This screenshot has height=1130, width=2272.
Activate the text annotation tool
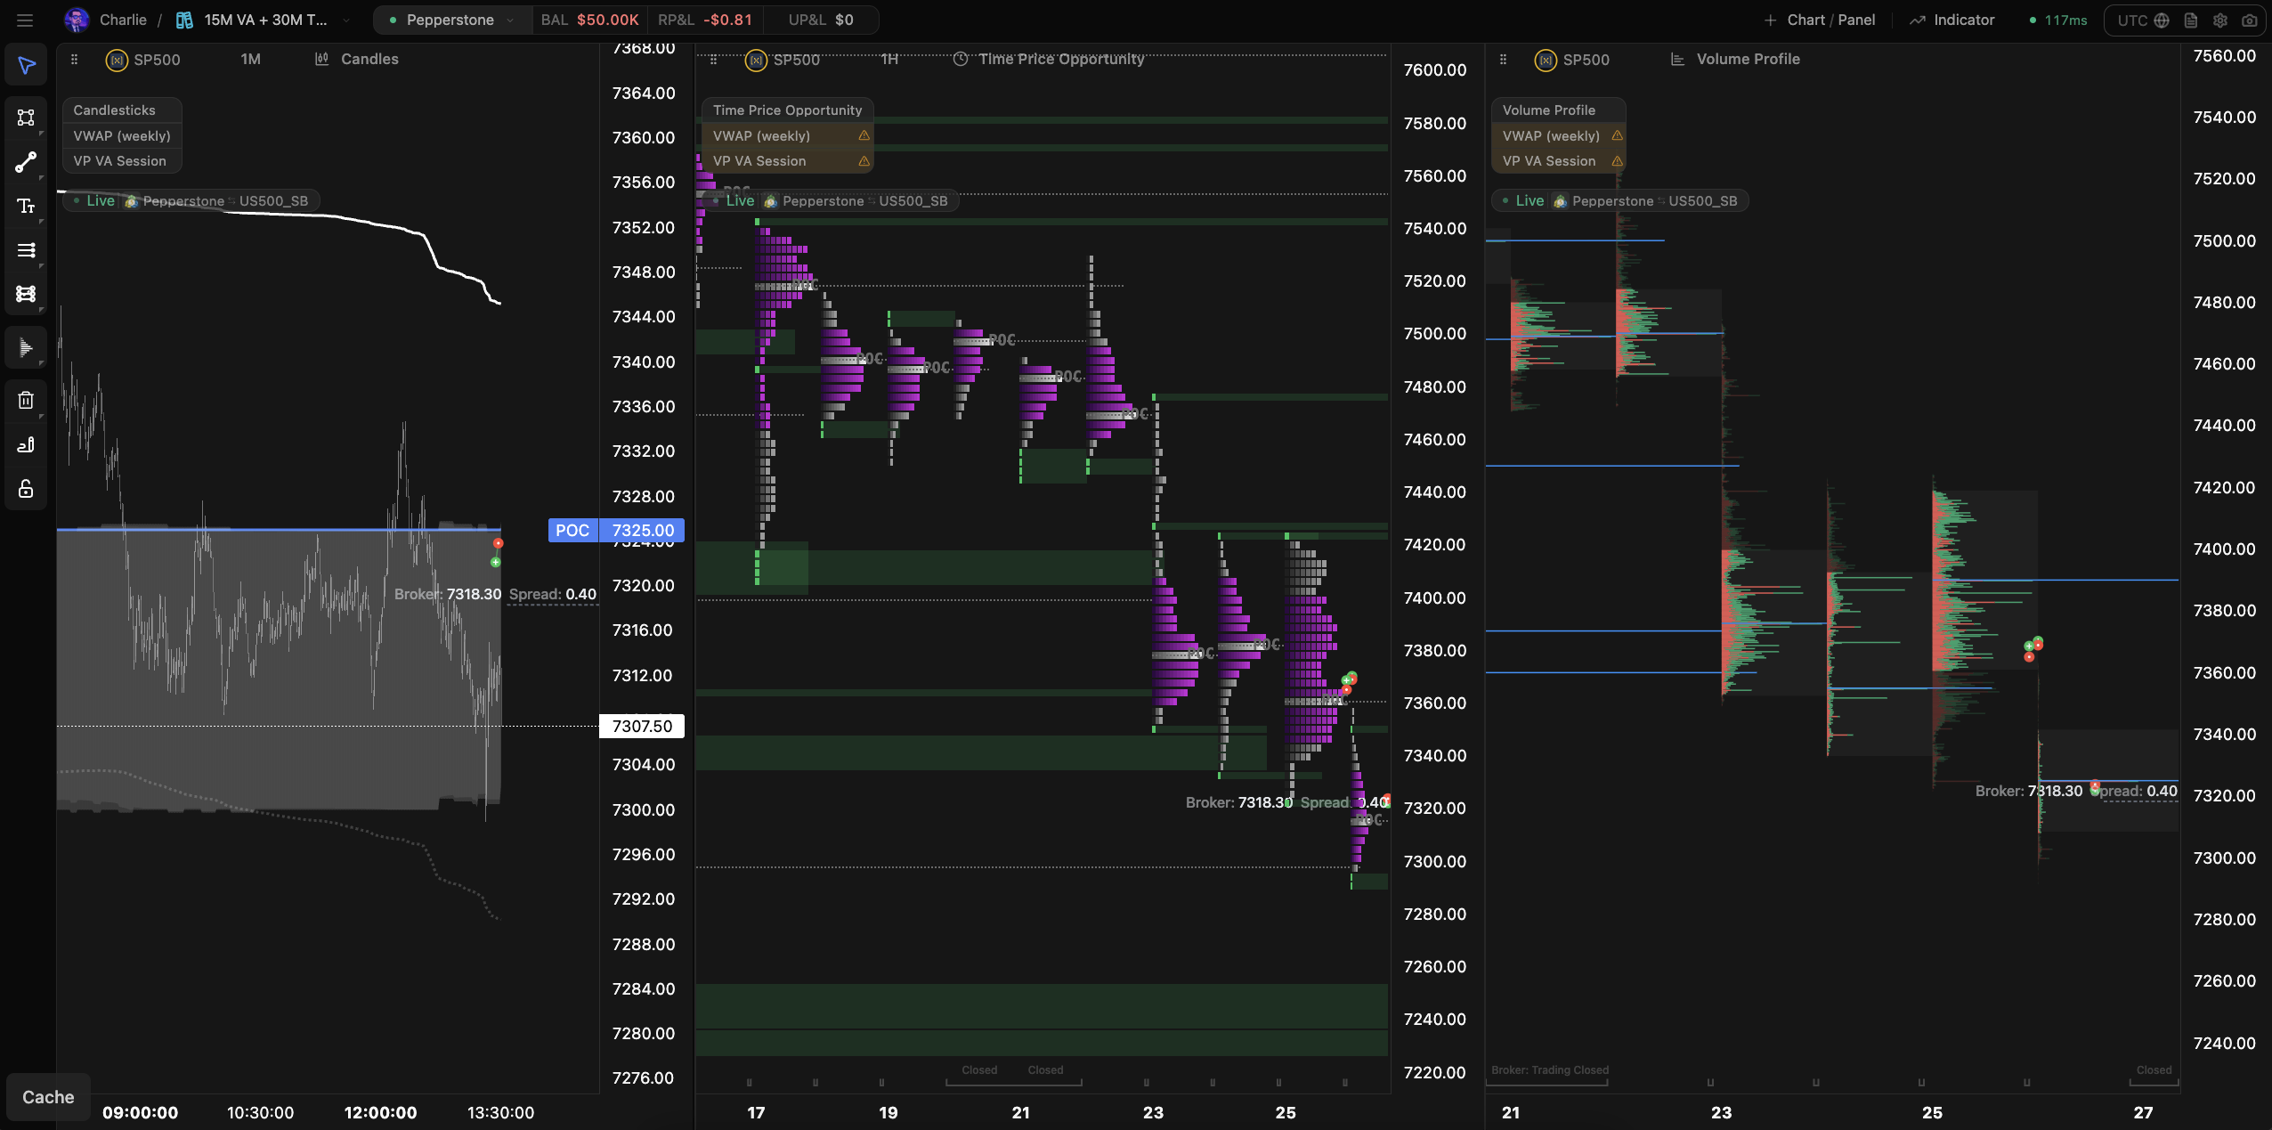(26, 206)
